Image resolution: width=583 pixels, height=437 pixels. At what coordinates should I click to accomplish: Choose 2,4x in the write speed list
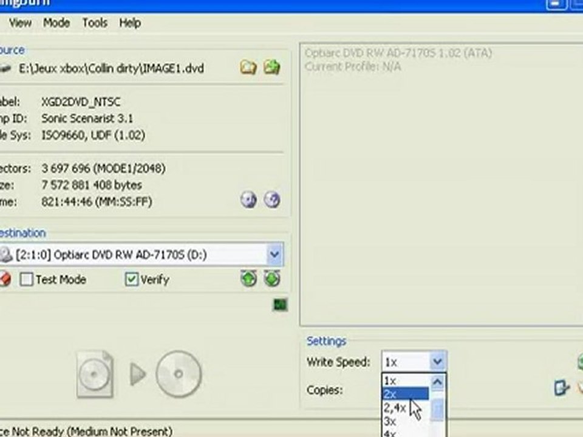[x=406, y=408]
